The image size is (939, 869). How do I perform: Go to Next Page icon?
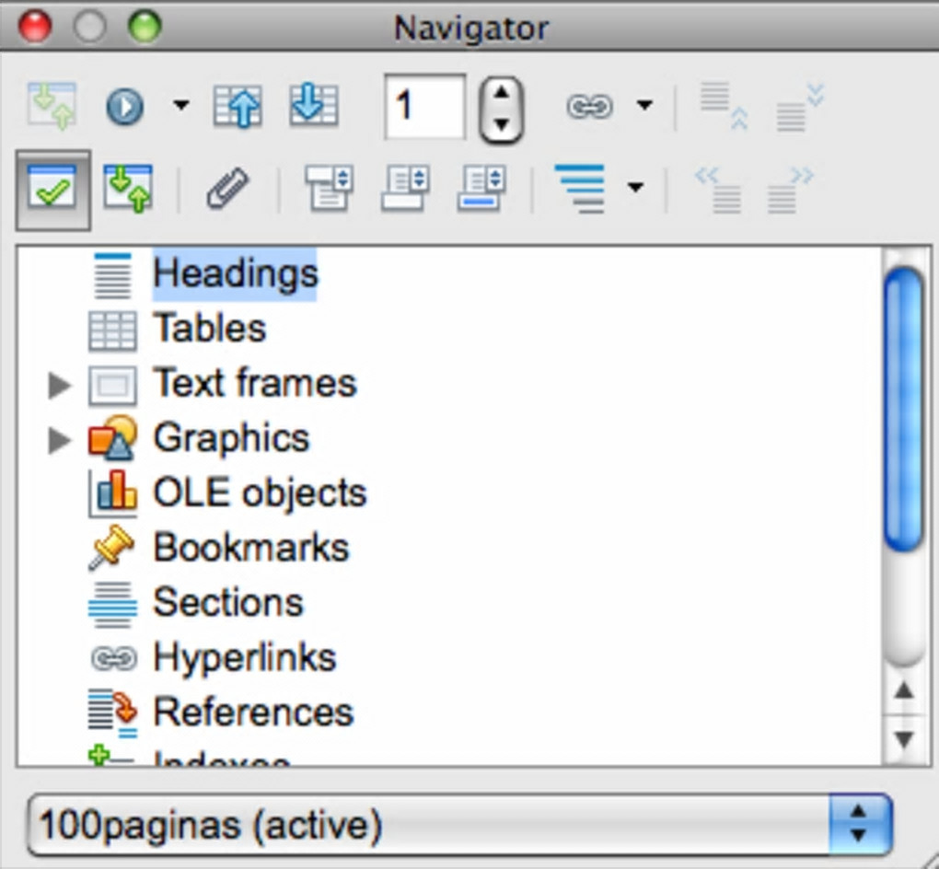coord(314,106)
